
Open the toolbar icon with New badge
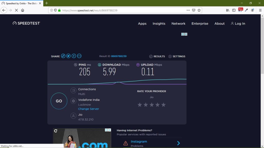click(x=240, y=10)
